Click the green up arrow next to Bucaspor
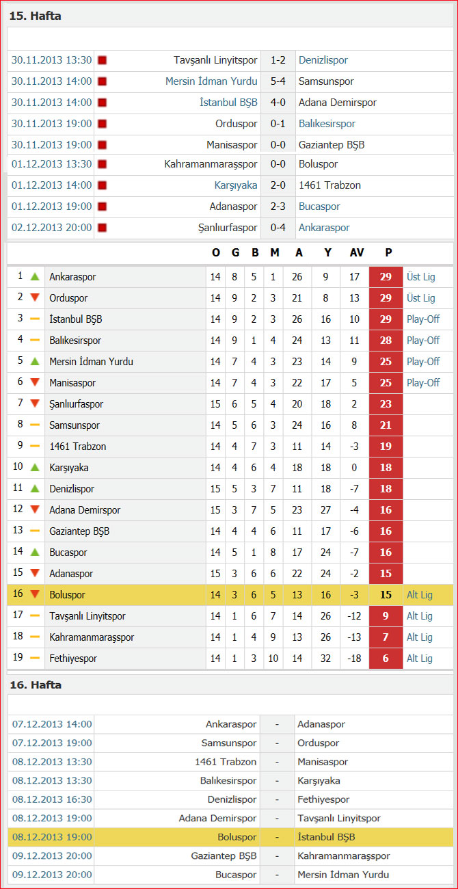 click(x=35, y=553)
